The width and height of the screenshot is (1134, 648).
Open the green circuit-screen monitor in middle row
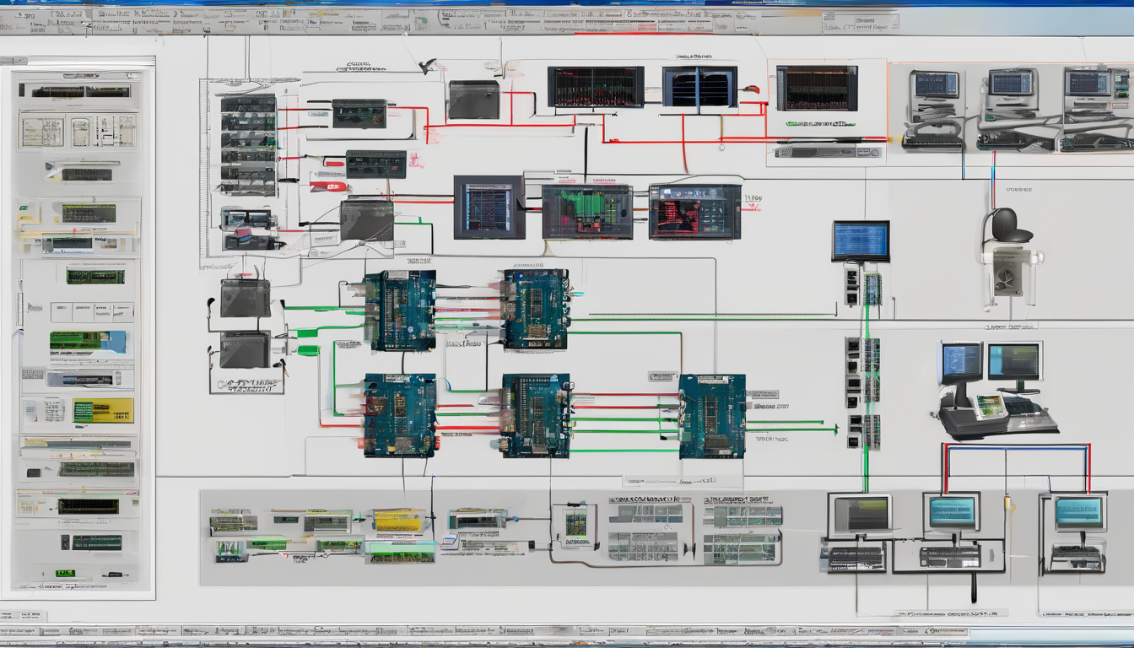pyautogui.click(x=587, y=212)
